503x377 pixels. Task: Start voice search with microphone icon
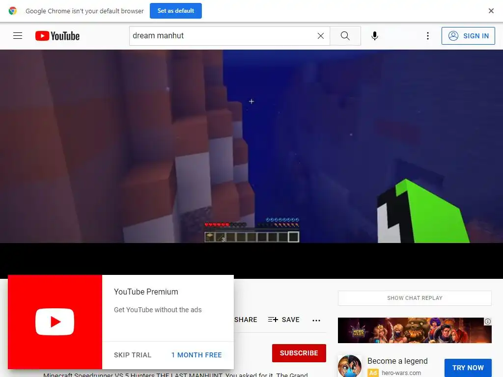click(x=374, y=36)
